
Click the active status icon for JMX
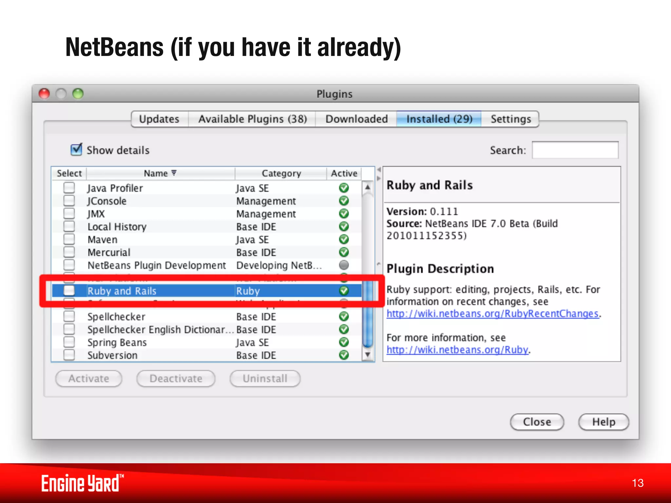coord(344,214)
